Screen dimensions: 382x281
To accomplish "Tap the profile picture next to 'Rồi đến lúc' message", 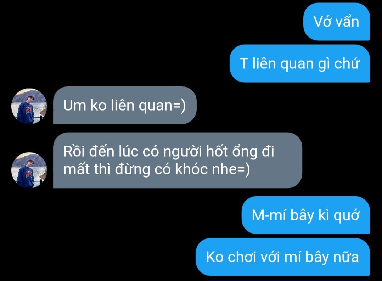I will point(29,170).
